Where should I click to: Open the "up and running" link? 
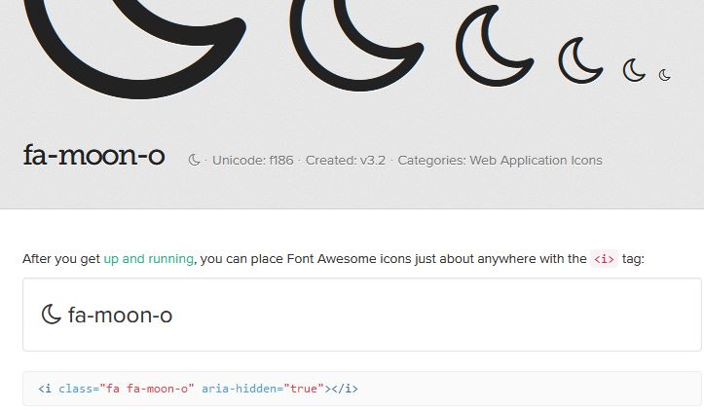[x=149, y=259]
